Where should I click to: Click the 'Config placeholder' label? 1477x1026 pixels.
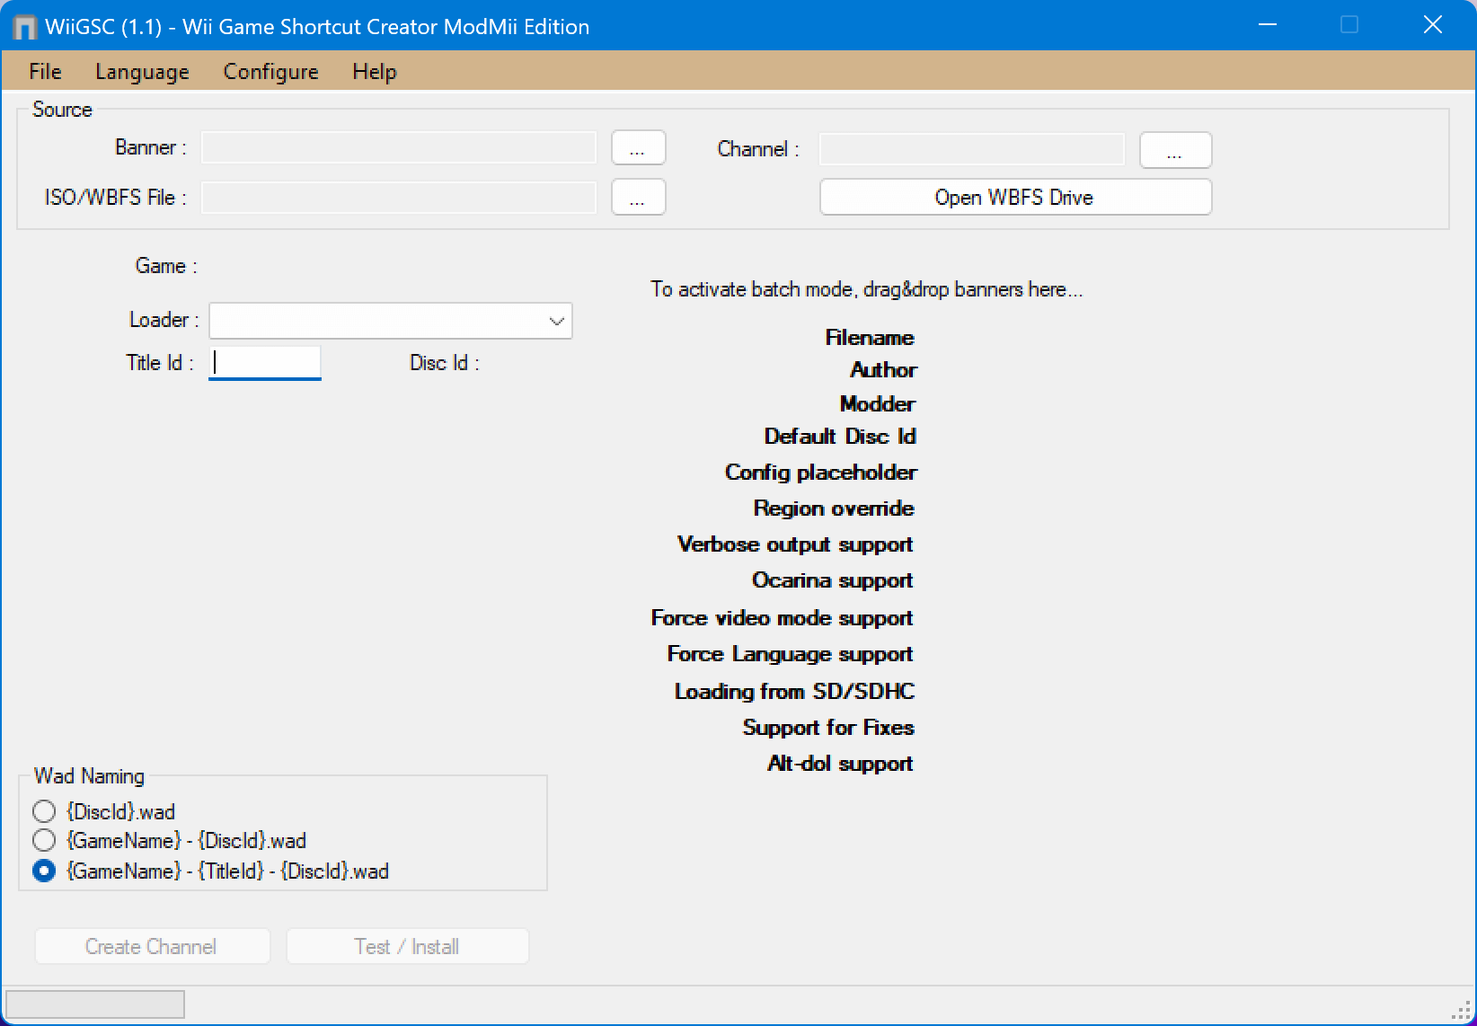(820, 473)
